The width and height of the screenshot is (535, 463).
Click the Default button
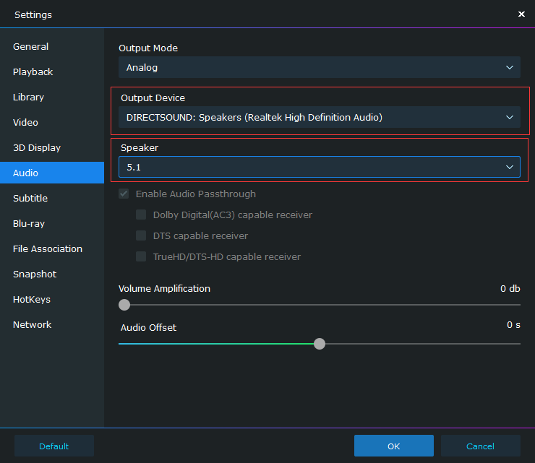[x=54, y=446]
